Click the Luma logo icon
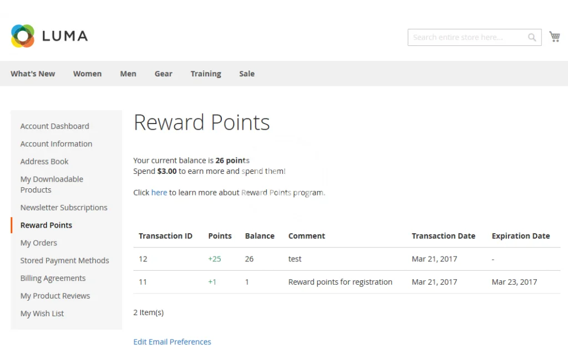Image resolution: width=568 pixels, height=360 pixels. [x=23, y=36]
